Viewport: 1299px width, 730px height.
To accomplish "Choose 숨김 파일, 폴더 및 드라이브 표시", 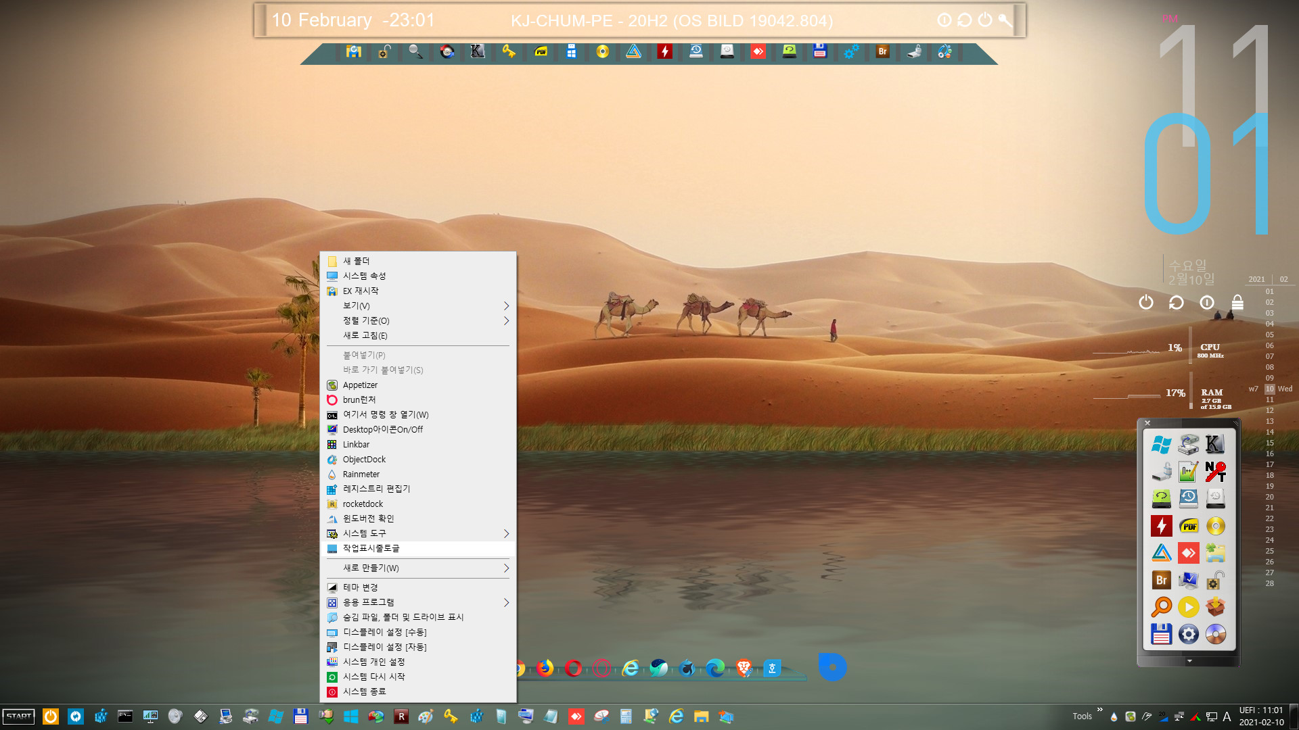I will (x=418, y=617).
